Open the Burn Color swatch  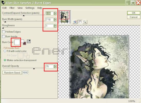[17, 42]
